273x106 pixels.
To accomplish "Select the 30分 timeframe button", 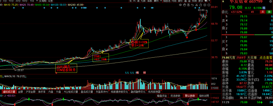I will click(18, 1).
